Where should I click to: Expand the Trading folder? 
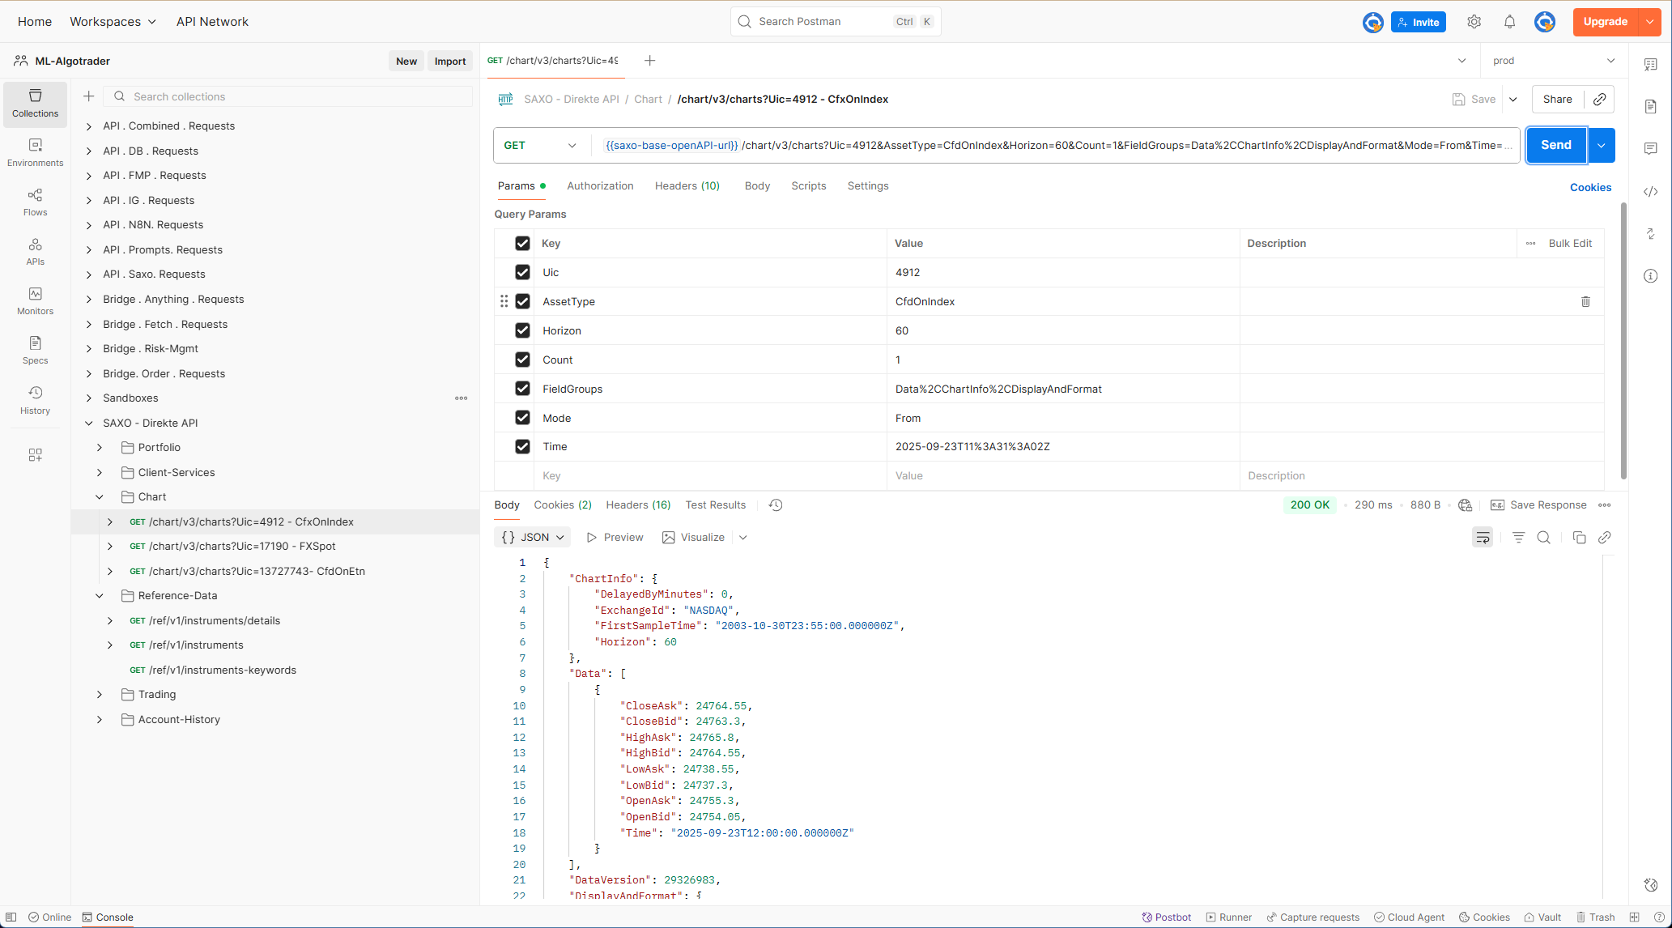(x=100, y=695)
